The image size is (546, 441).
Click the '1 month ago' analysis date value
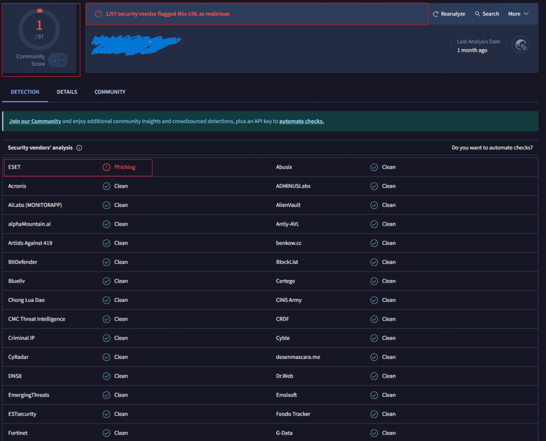[x=472, y=50]
